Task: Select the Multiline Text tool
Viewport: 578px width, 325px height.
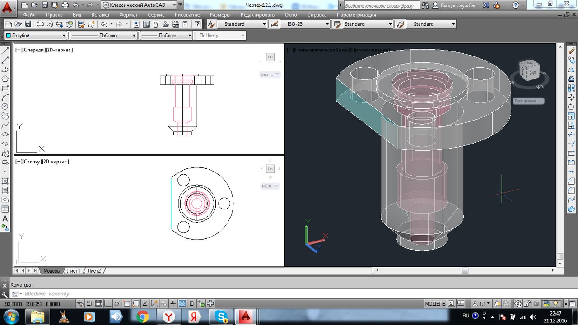Action: [x=5, y=218]
